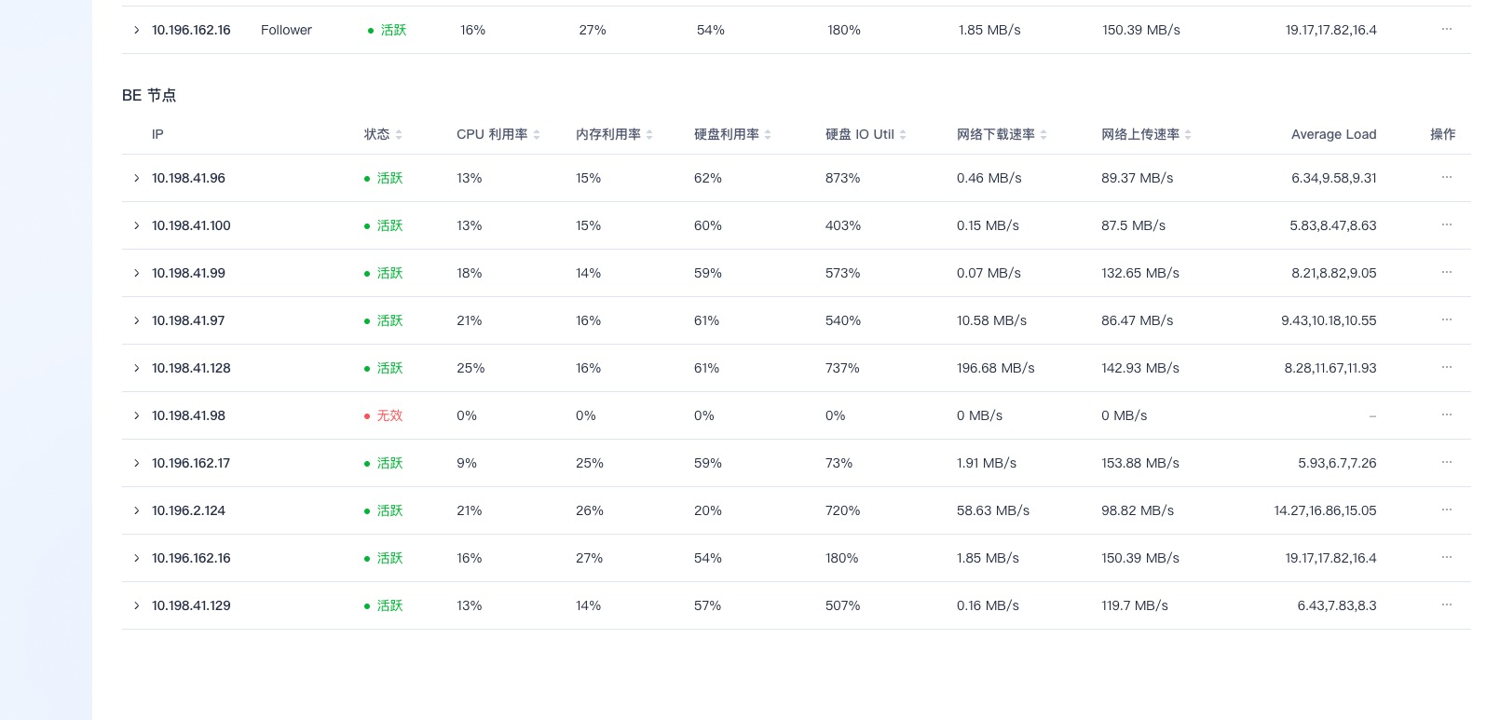This screenshot has height=720, width=1500.
Task: Open more actions for row 10.196.162.17
Action: point(1446,462)
